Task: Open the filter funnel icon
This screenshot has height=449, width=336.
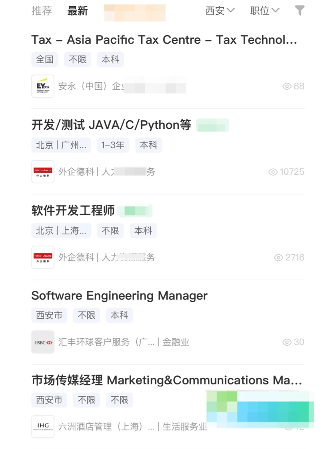Action: pyautogui.click(x=300, y=11)
